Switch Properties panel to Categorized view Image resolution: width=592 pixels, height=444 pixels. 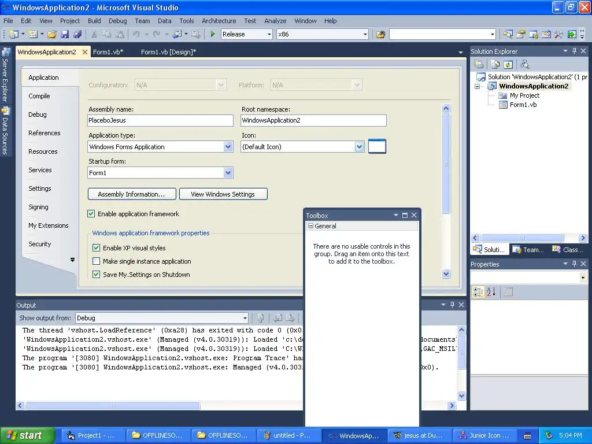tap(478, 292)
